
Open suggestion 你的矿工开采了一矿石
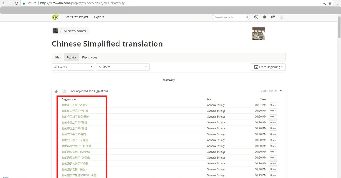click(75, 111)
